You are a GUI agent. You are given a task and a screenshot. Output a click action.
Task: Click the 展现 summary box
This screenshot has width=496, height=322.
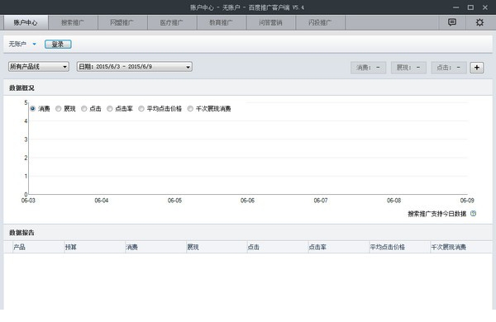(x=408, y=68)
